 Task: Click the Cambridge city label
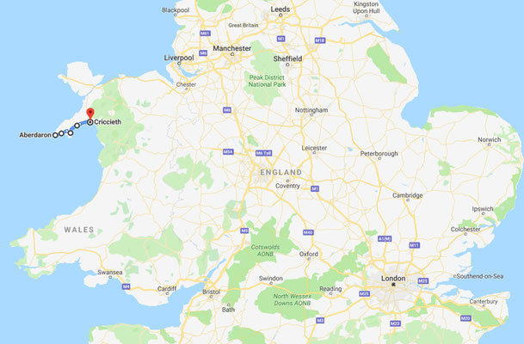(407, 195)
